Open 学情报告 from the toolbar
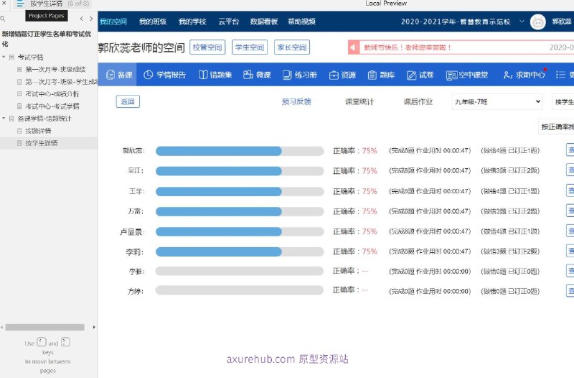This screenshot has height=378, width=574. (x=165, y=75)
